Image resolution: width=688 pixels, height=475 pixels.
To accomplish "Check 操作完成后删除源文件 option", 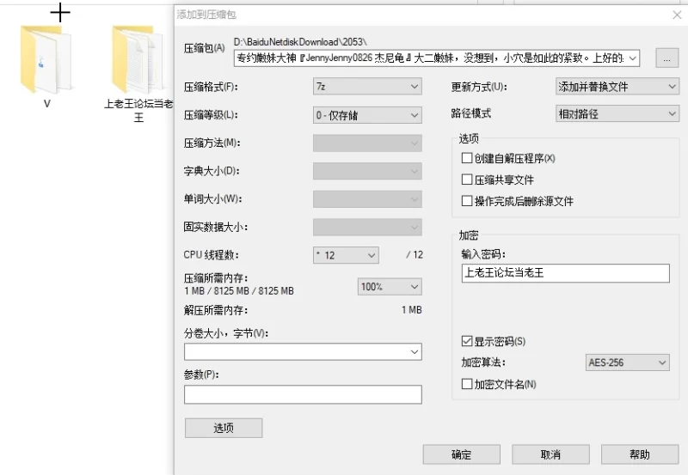I will click(467, 202).
